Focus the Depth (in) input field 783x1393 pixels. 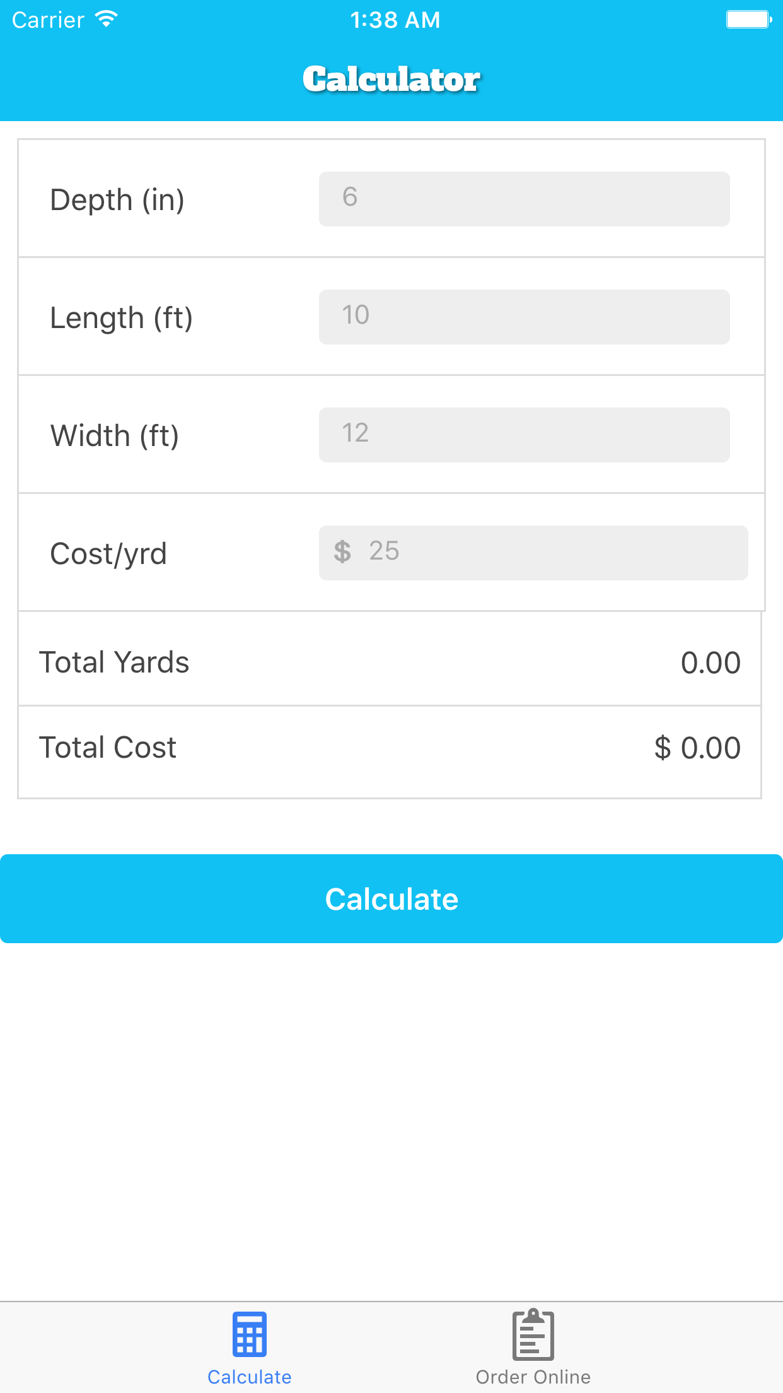tap(525, 199)
